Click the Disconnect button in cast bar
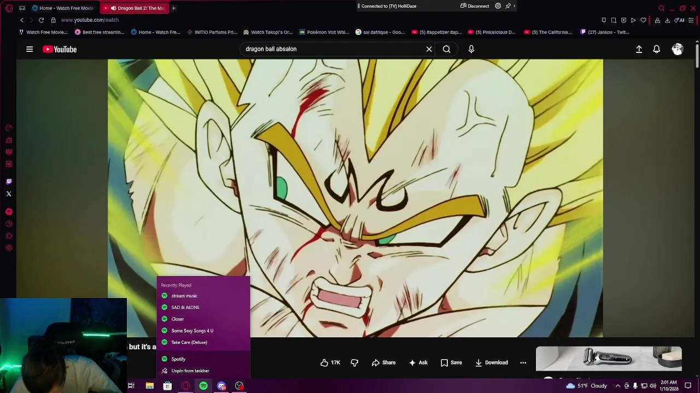This screenshot has height=393, width=700. [475, 6]
